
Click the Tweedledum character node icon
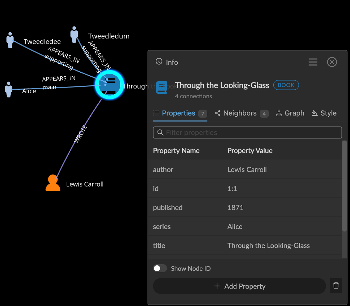pos(74,34)
